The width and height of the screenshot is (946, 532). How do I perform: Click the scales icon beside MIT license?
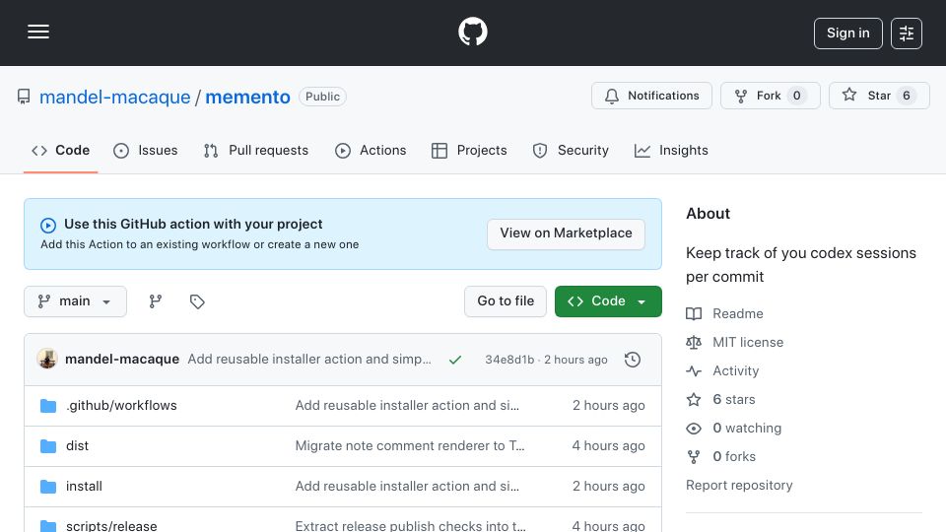pyautogui.click(x=694, y=343)
